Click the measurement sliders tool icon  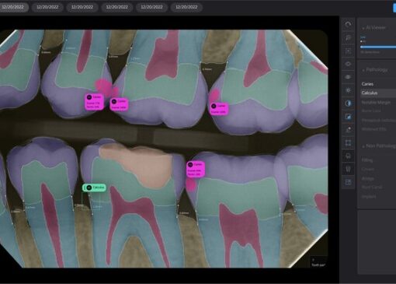pyautogui.click(x=348, y=51)
